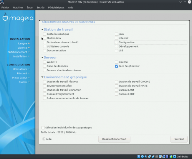Tick Ordinateur réseau (client) checkbox
This screenshot has height=159, width=192.
coord(45,42)
